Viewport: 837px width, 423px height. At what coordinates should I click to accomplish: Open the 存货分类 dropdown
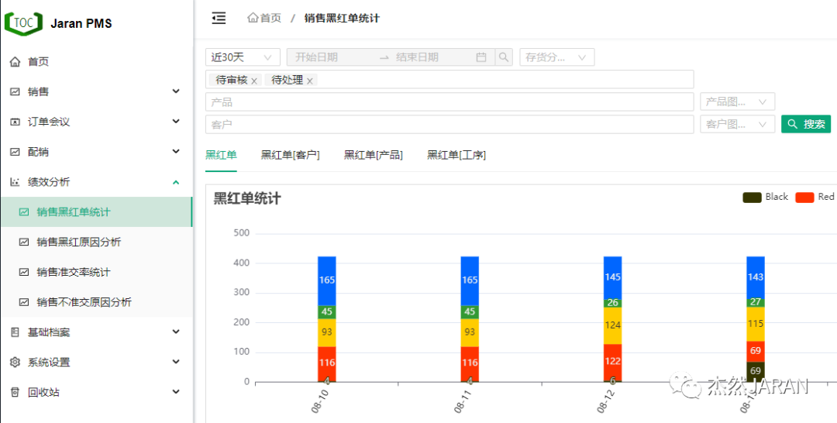tap(556, 57)
